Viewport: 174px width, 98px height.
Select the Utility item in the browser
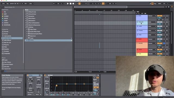(48, 40)
